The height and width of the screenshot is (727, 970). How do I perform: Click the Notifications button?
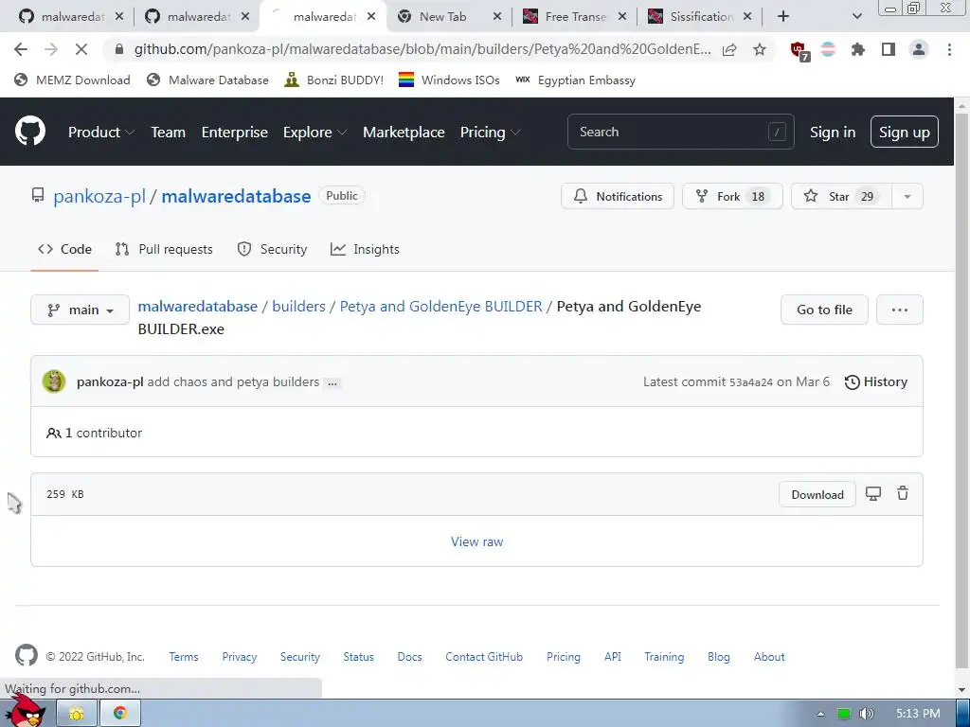click(618, 197)
